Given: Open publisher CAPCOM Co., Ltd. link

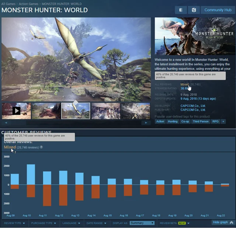Looking at the screenshot, I should (193, 110).
